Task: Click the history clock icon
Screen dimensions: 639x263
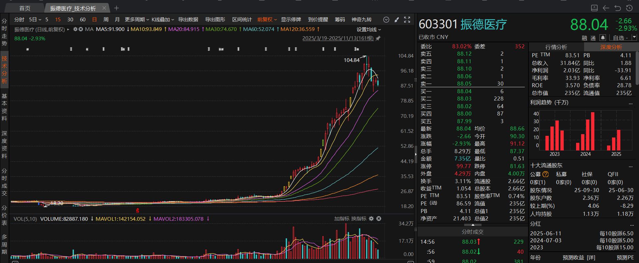Action: coord(629,8)
